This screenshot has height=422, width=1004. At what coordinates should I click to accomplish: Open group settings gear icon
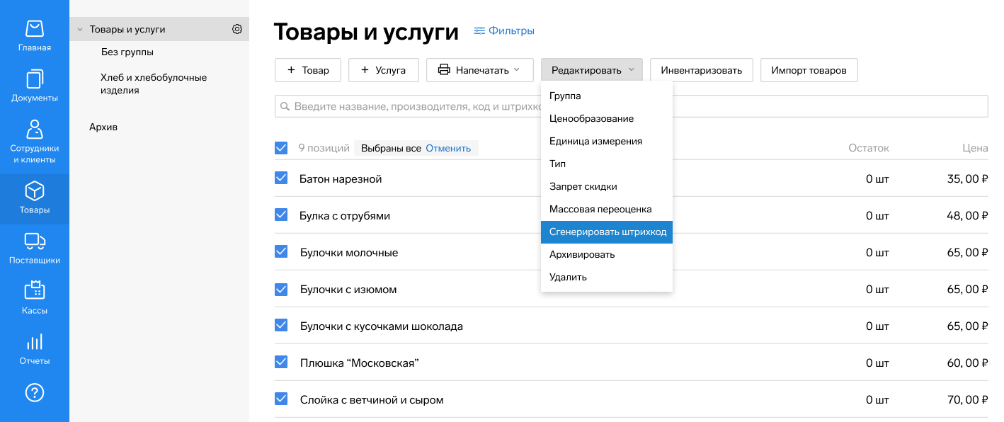click(x=237, y=29)
